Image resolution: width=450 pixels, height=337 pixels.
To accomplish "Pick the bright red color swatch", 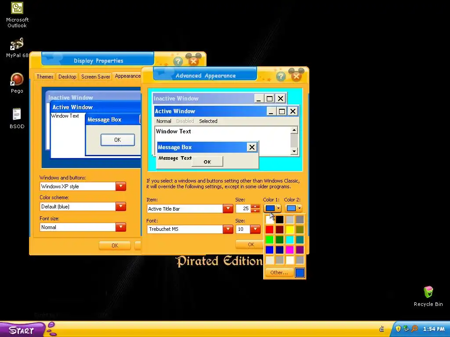I will (x=269, y=229).
